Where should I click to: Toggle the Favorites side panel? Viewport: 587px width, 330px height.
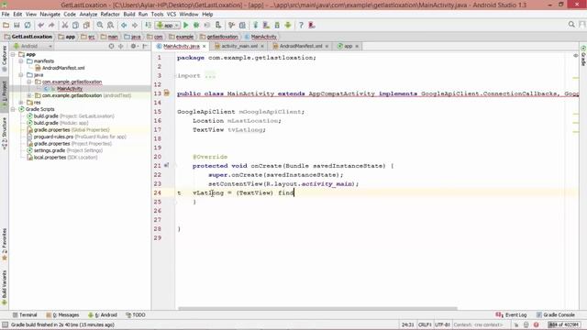[5, 244]
